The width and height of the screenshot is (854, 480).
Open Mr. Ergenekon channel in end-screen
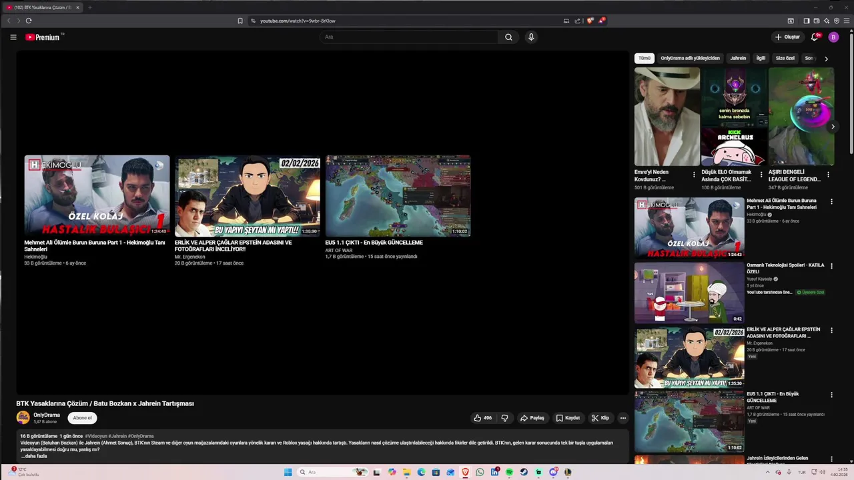pos(190,257)
